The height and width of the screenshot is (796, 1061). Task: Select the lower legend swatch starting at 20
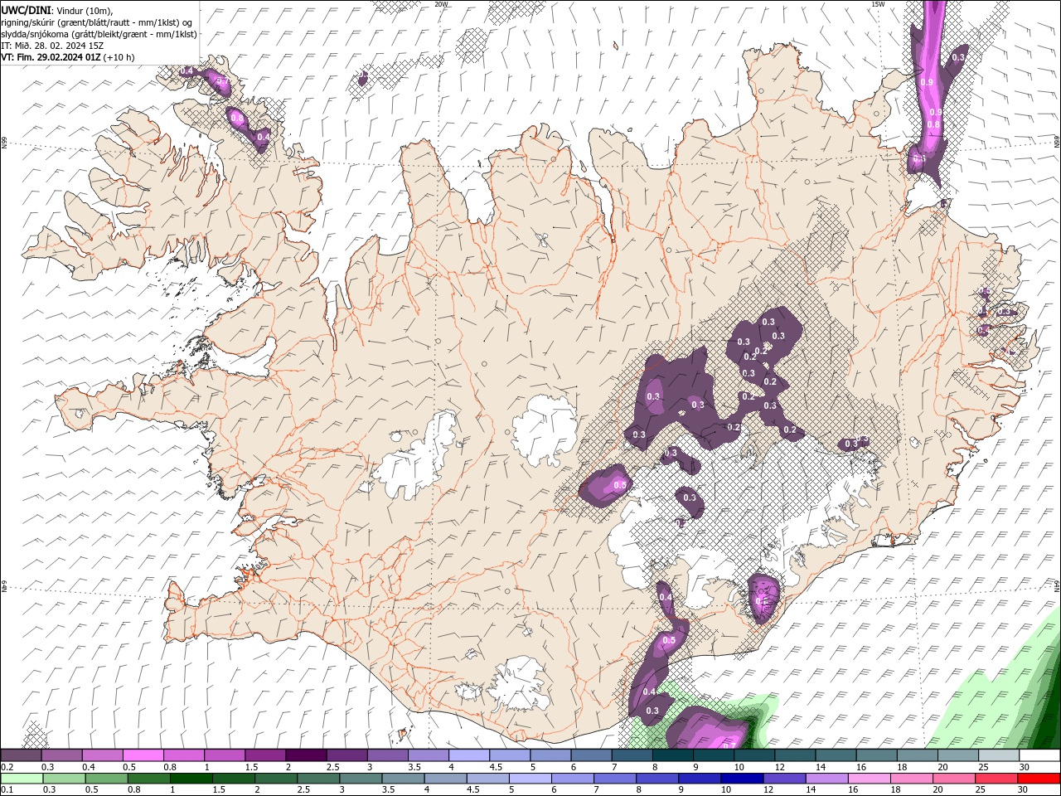click(953, 779)
